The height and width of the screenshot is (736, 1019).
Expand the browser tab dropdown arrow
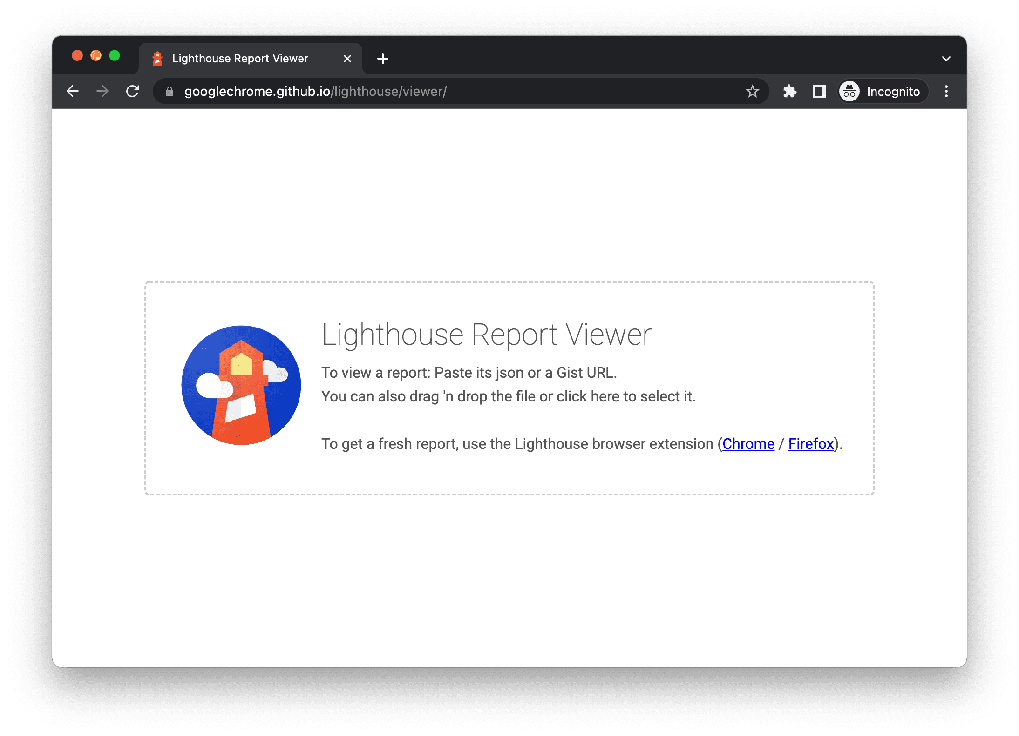point(946,58)
